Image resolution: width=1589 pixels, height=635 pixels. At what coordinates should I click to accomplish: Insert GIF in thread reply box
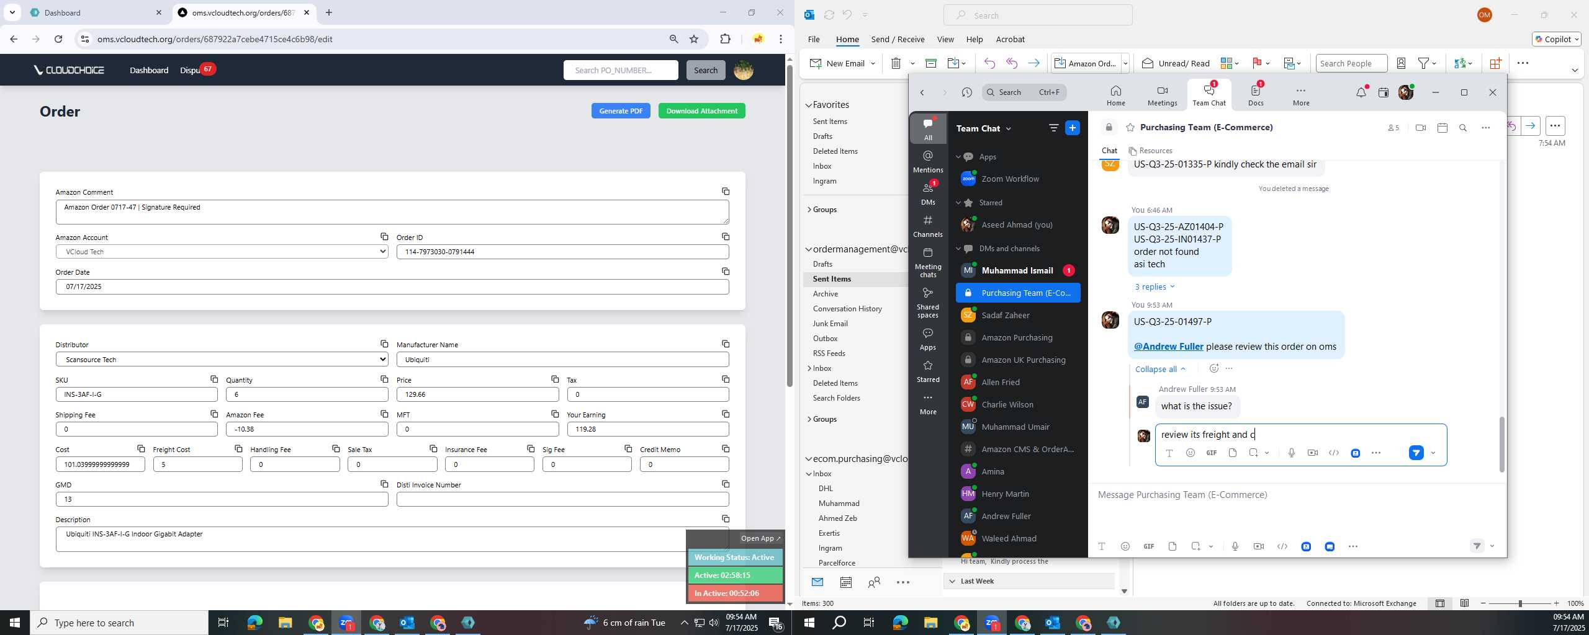[x=1211, y=453]
